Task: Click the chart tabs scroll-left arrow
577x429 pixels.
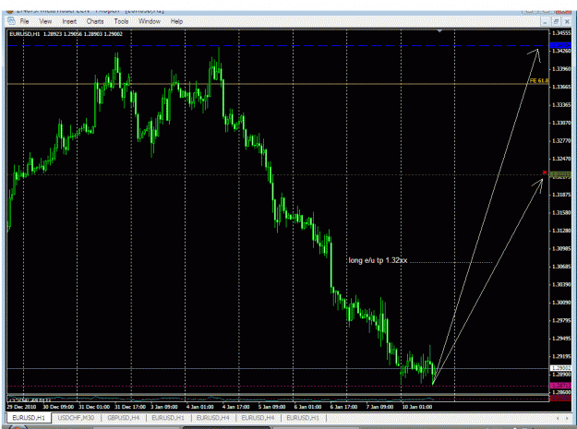Action: click(x=559, y=418)
